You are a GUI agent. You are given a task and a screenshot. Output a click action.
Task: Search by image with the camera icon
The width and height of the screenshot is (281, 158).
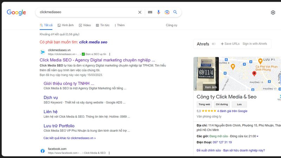pyautogui.click(x=167, y=12)
